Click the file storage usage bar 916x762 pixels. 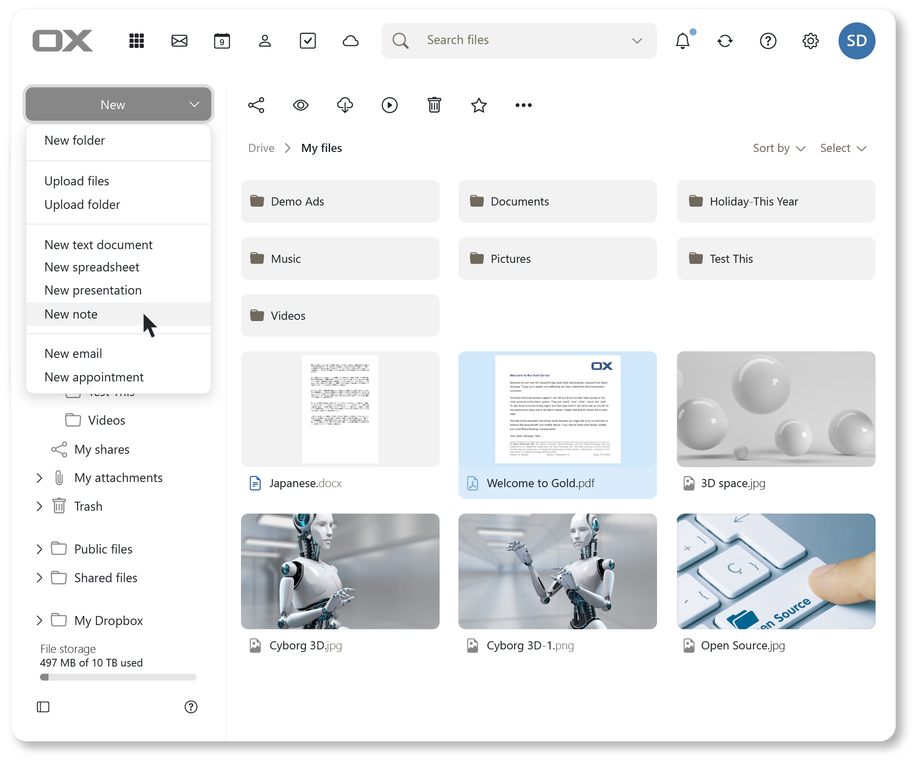tap(118, 678)
